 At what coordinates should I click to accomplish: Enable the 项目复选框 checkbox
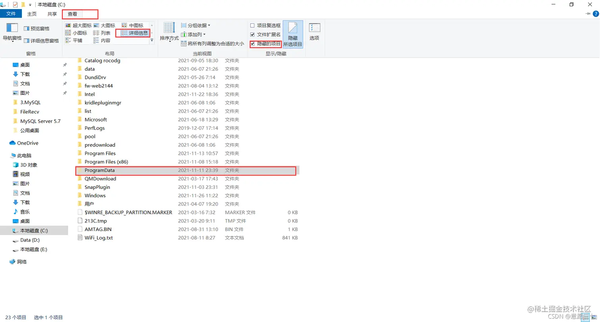(x=252, y=25)
